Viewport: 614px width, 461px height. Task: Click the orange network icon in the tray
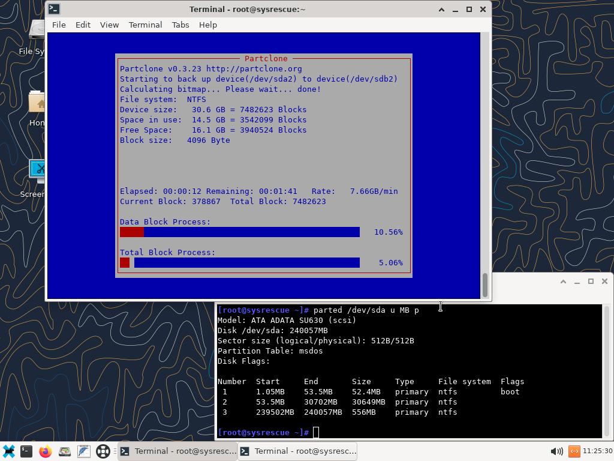[x=574, y=451]
